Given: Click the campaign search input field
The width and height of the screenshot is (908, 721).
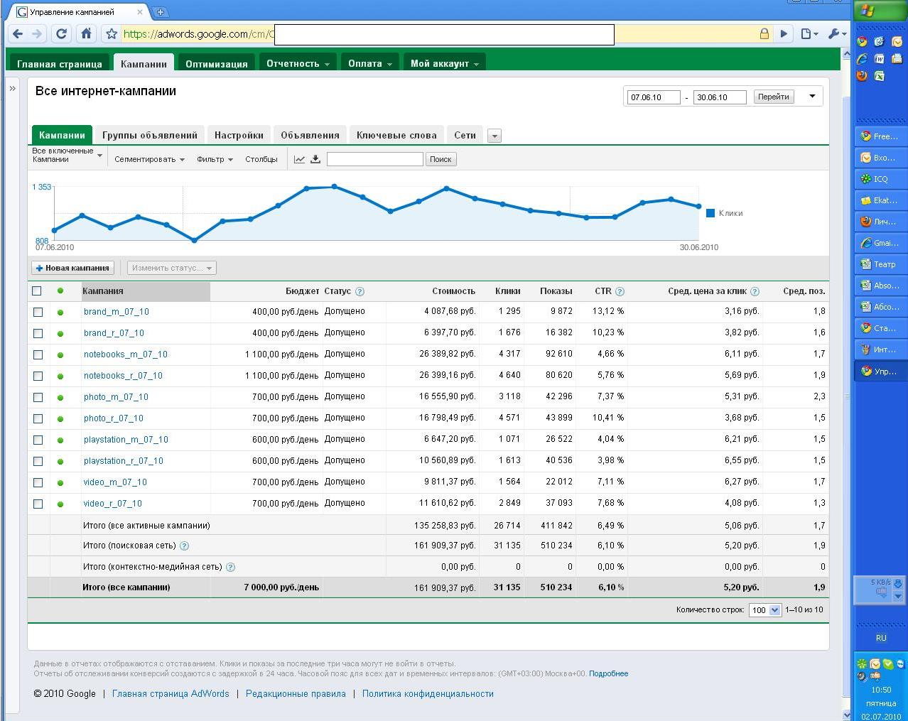Looking at the screenshot, I should click(x=374, y=159).
